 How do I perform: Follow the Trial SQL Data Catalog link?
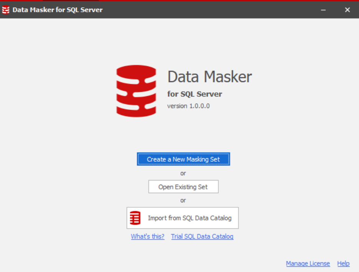(x=202, y=236)
